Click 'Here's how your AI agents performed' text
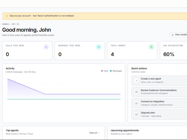Viewport: 187px width, 140px height. [28, 35]
